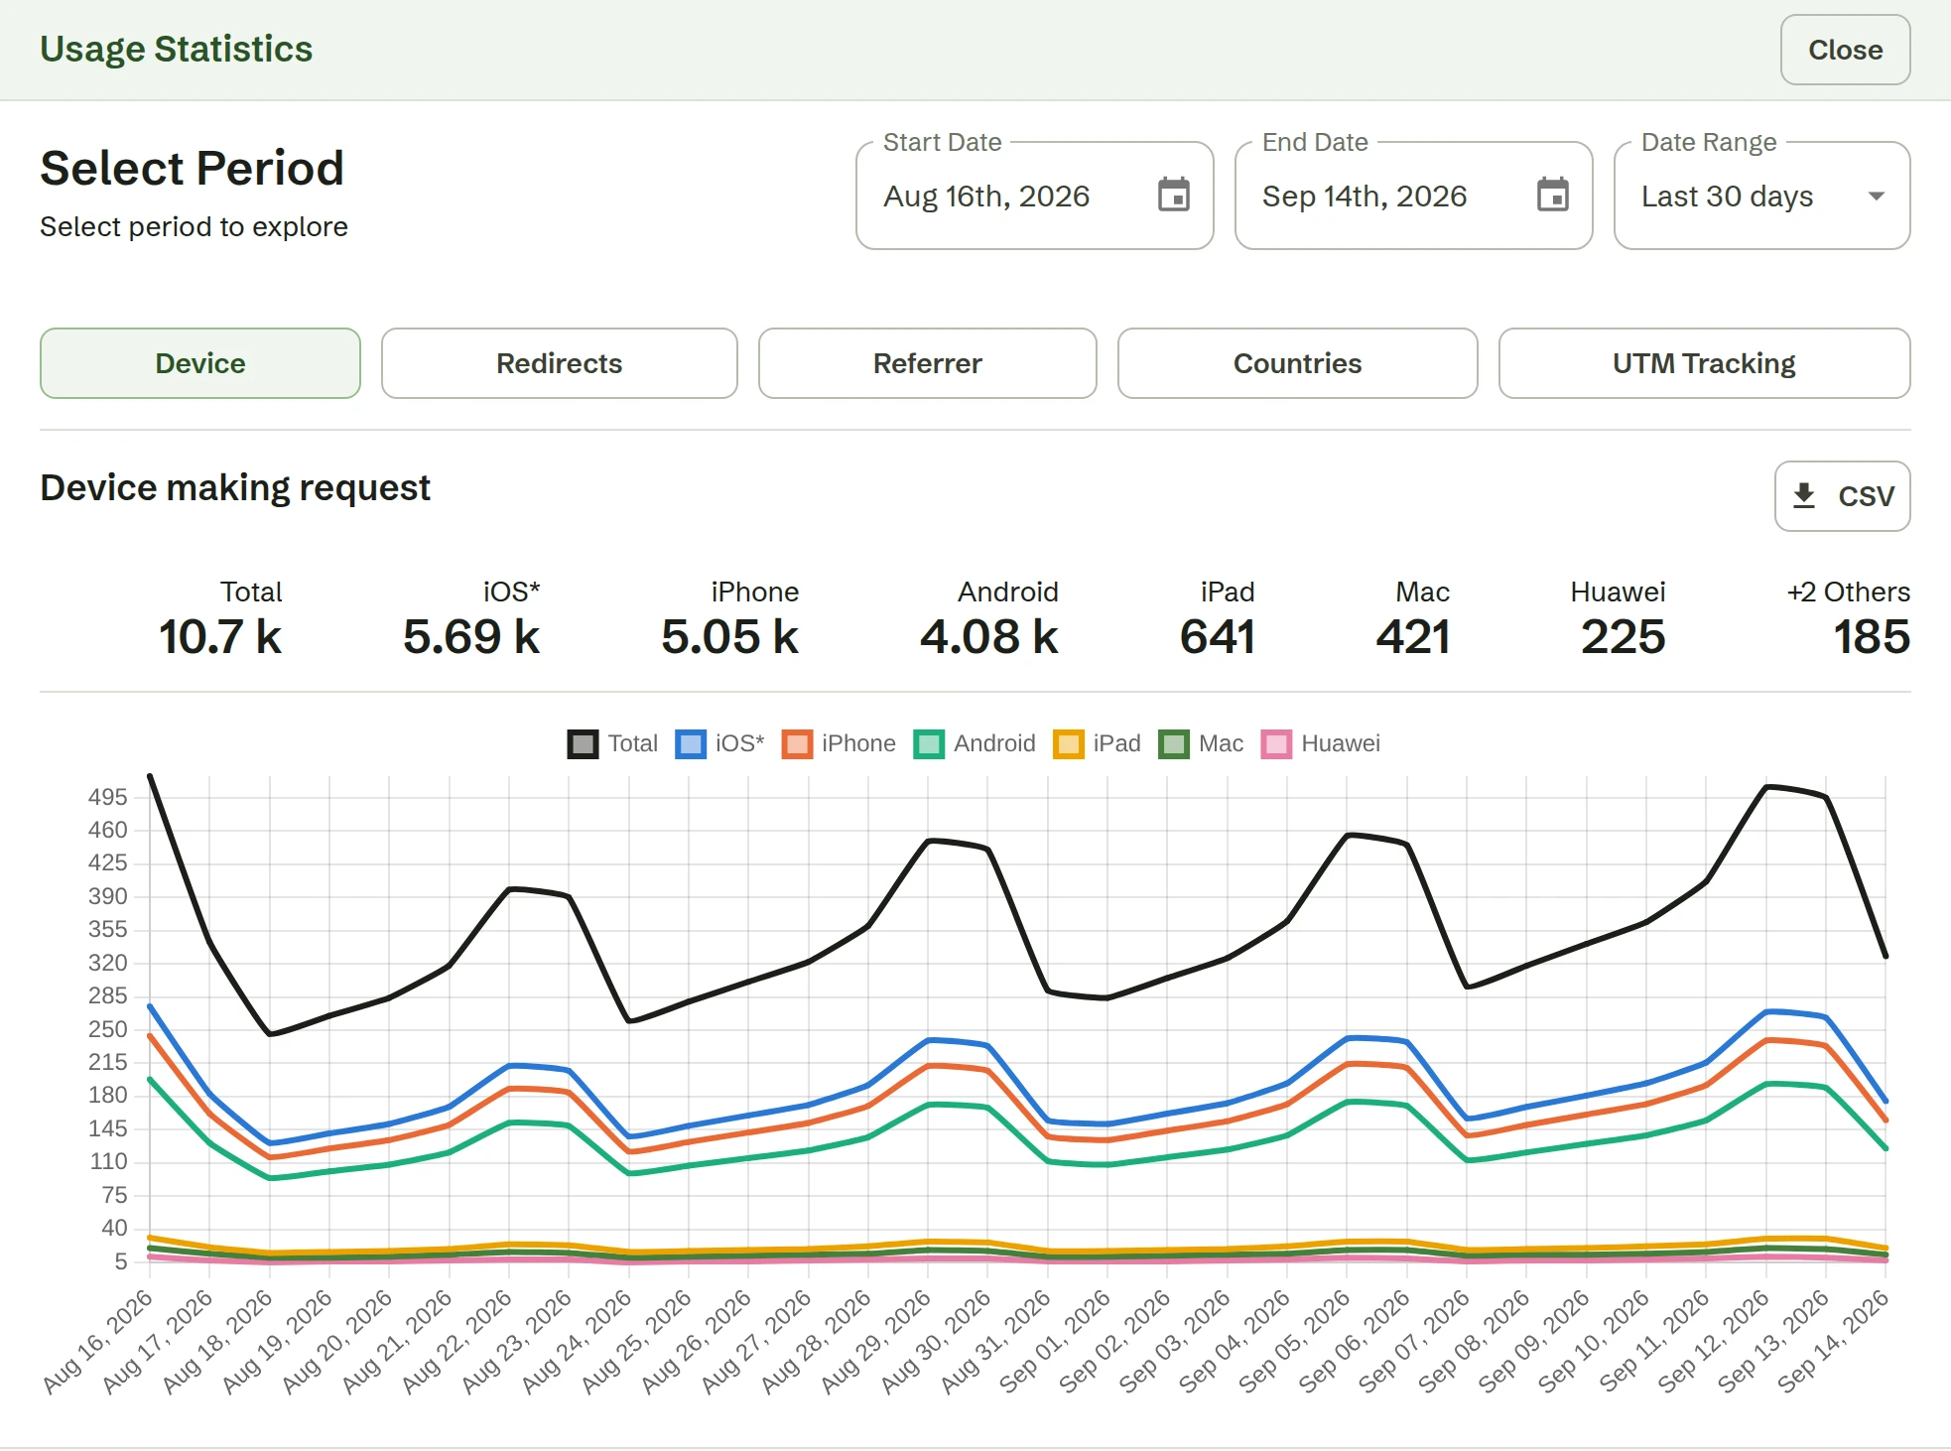The image size is (1951, 1451).
Task: Click the Android 4.08 k statistic
Action: tap(989, 619)
